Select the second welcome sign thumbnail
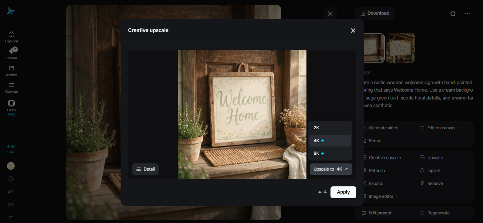This screenshot has width=483, height=223. pyautogui.click(x=400, y=48)
